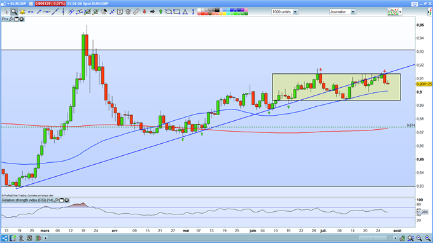This screenshot has height=243, width=433.
Task: Select the diagonal trend line tool
Action: [x=55, y=12]
